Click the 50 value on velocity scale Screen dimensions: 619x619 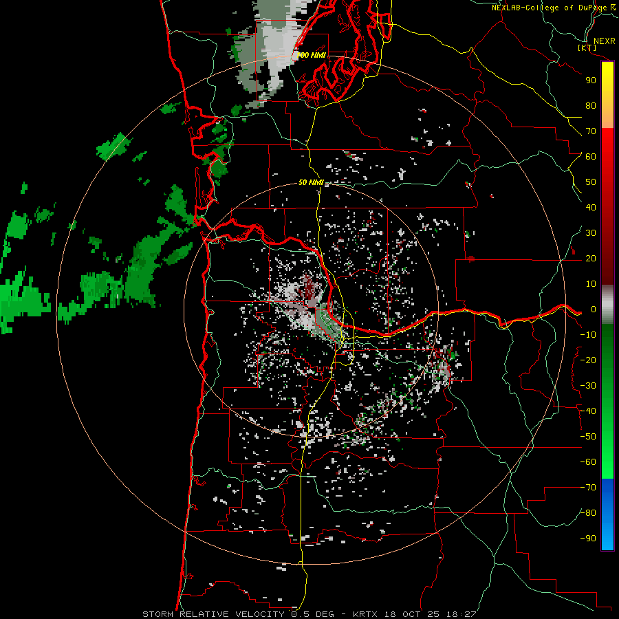[591, 182]
